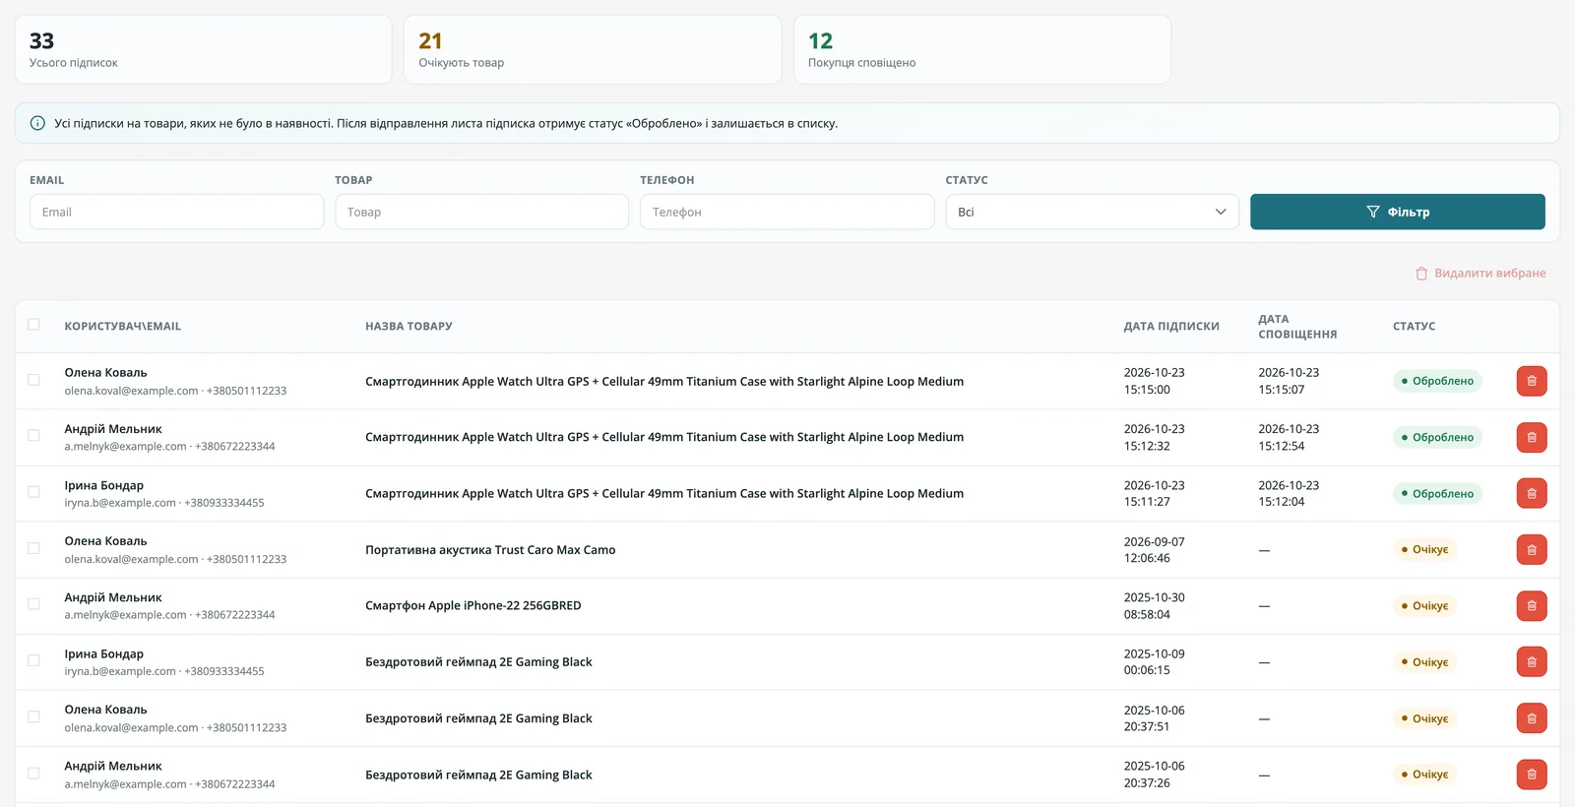Click subscription date 2026-09-07 12:06:46
This screenshot has width=1575, height=807.
[1154, 549]
